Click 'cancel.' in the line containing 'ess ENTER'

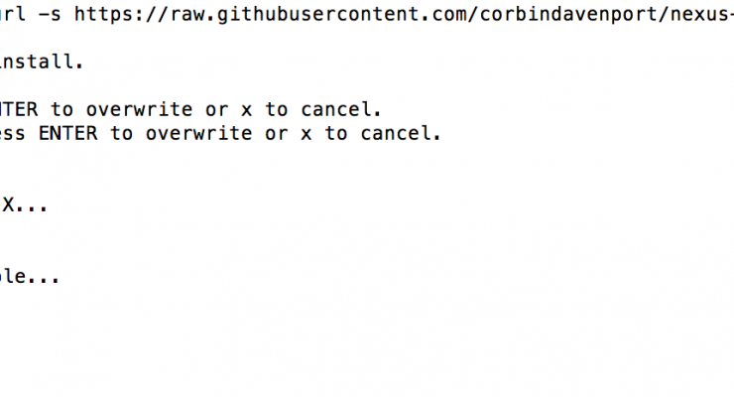[x=401, y=133]
